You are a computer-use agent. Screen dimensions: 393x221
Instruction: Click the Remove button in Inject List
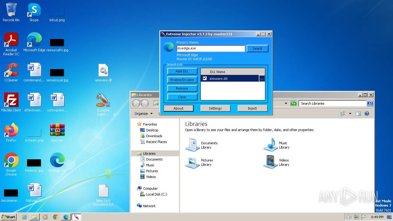(x=182, y=88)
